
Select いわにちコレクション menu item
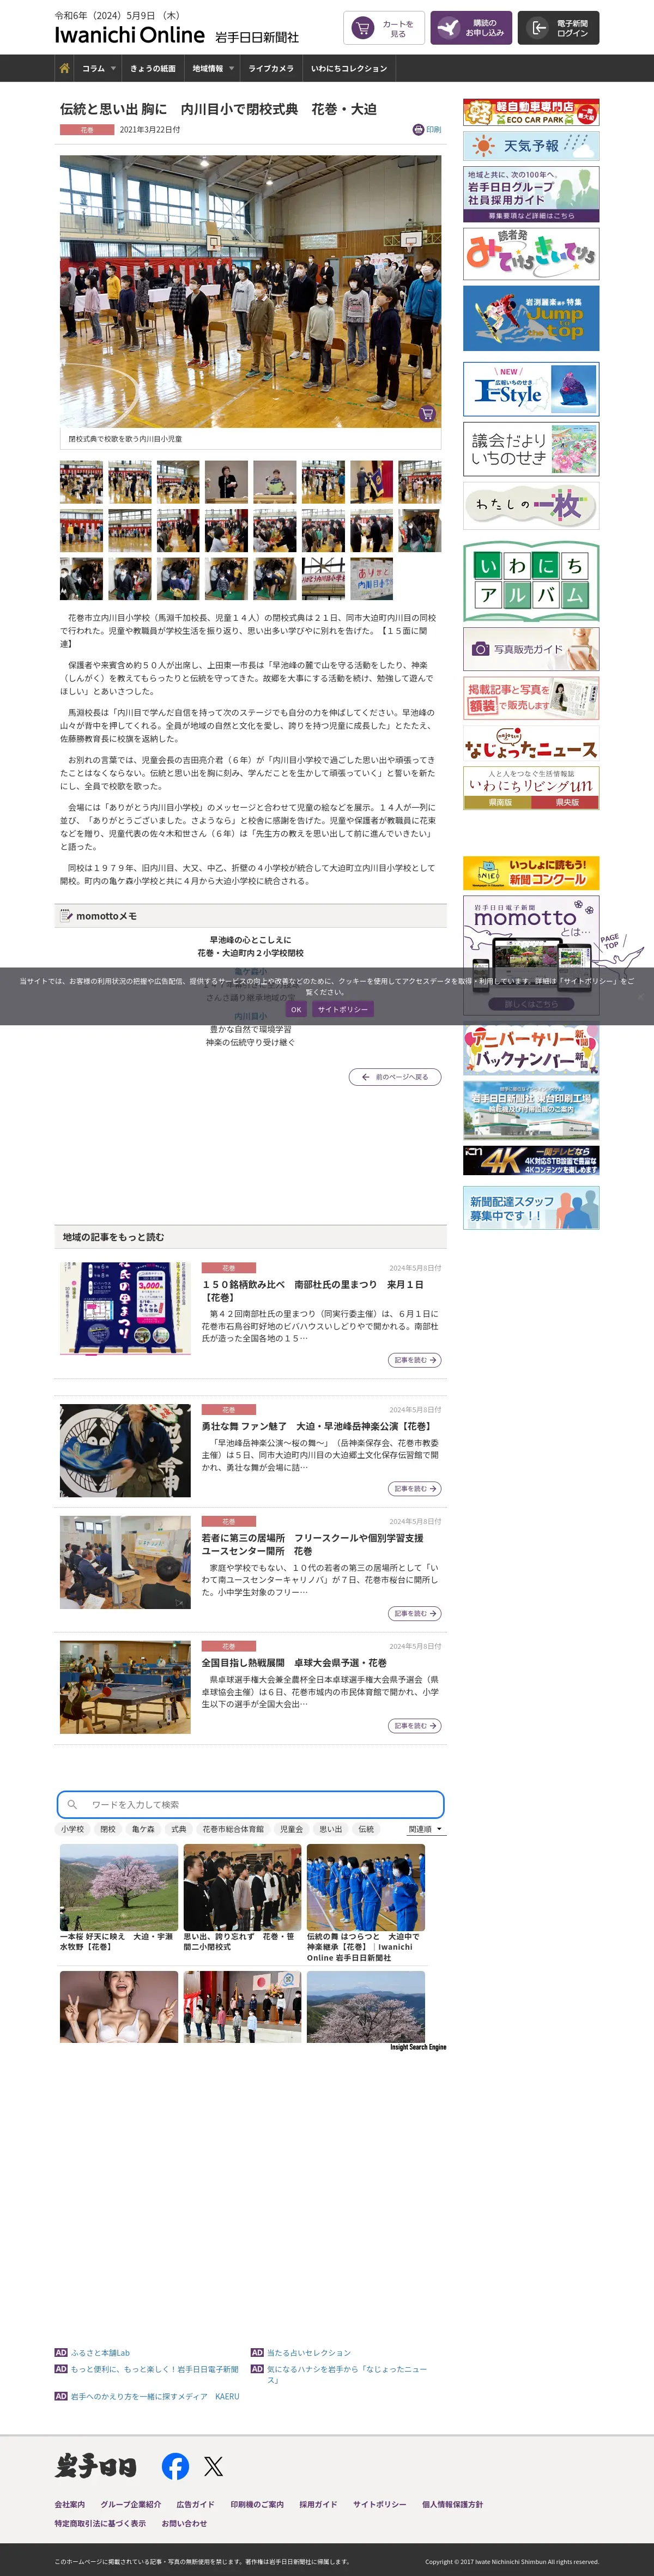pyautogui.click(x=349, y=68)
